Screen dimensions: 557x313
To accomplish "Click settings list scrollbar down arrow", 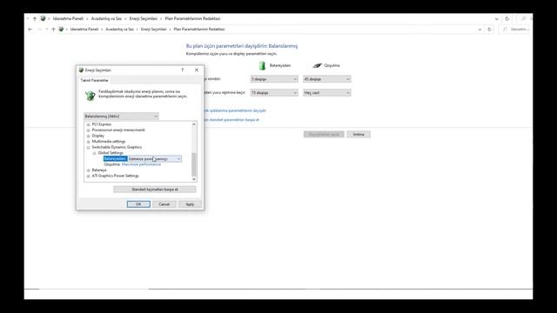I will (x=193, y=179).
